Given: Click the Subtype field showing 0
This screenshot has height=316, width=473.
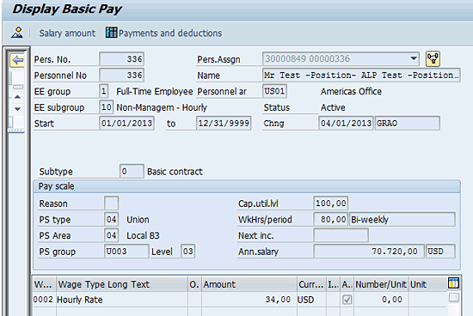Looking at the screenshot, I should 132,172.
